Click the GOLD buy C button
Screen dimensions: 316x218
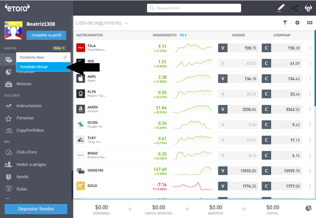click(266, 186)
